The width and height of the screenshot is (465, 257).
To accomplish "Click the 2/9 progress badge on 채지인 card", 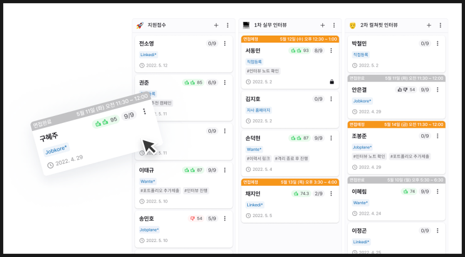I will [x=319, y=194].
